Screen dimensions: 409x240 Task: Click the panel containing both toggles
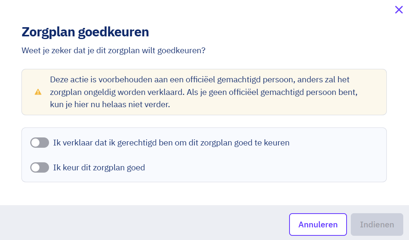pyautogui.click(x=204, y=155)
